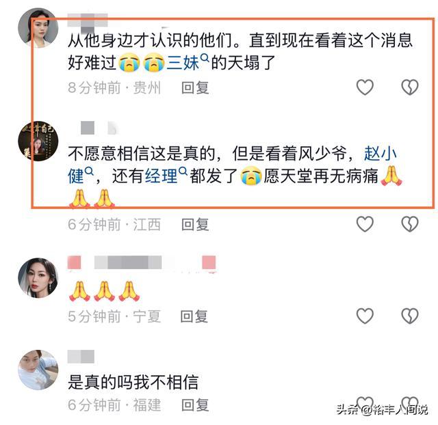Tap search icon next to 三妹
Screen dimensions: 438x425
(205, 58)
